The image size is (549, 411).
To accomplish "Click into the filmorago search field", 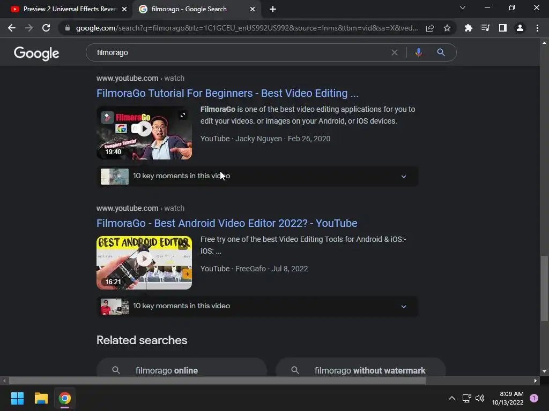I will tap(242, 52).
